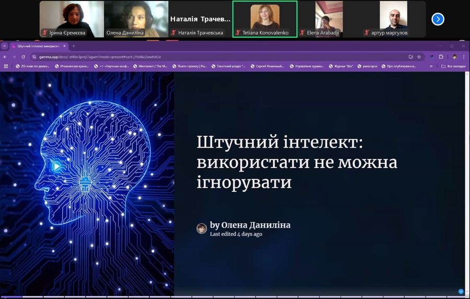Click muted mic icon beside Elena Arabadji
Image resolution: width=470 pixels, height=299 pixels.
[302, 33]
